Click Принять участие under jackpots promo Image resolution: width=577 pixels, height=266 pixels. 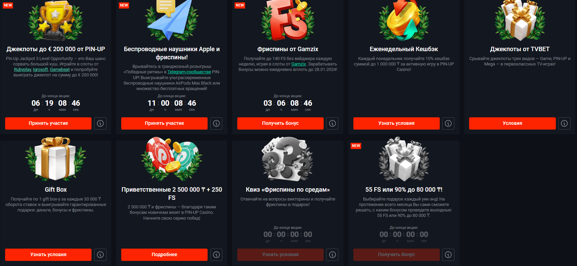(48, 123)
